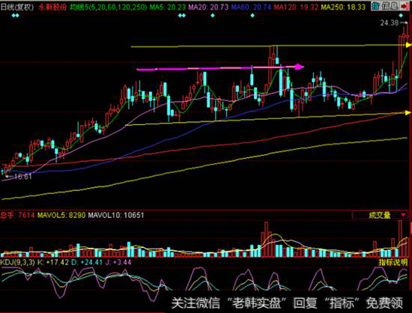Click the J: +3.44 value
Image resolution: width=412 pixels, height=313 pixels.
pyautogui.click(x=118, y=262)
